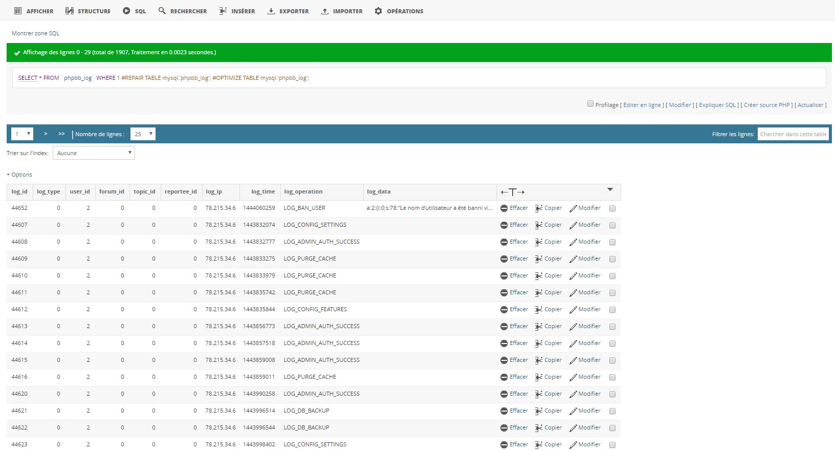Screen dimensions: 835x451
Task: Click Éditer en ligne link
Action: 642,105
